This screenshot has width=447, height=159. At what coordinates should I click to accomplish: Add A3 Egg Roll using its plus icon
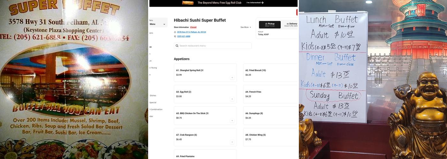(x=232, y=99)
